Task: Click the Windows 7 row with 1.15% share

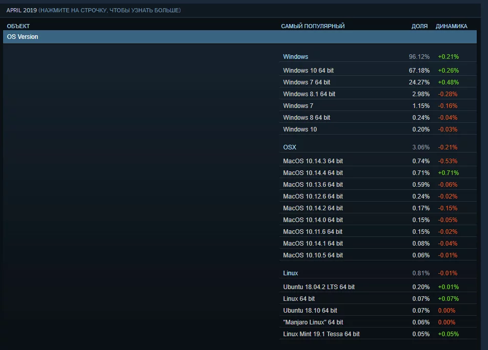Action: 378,106
